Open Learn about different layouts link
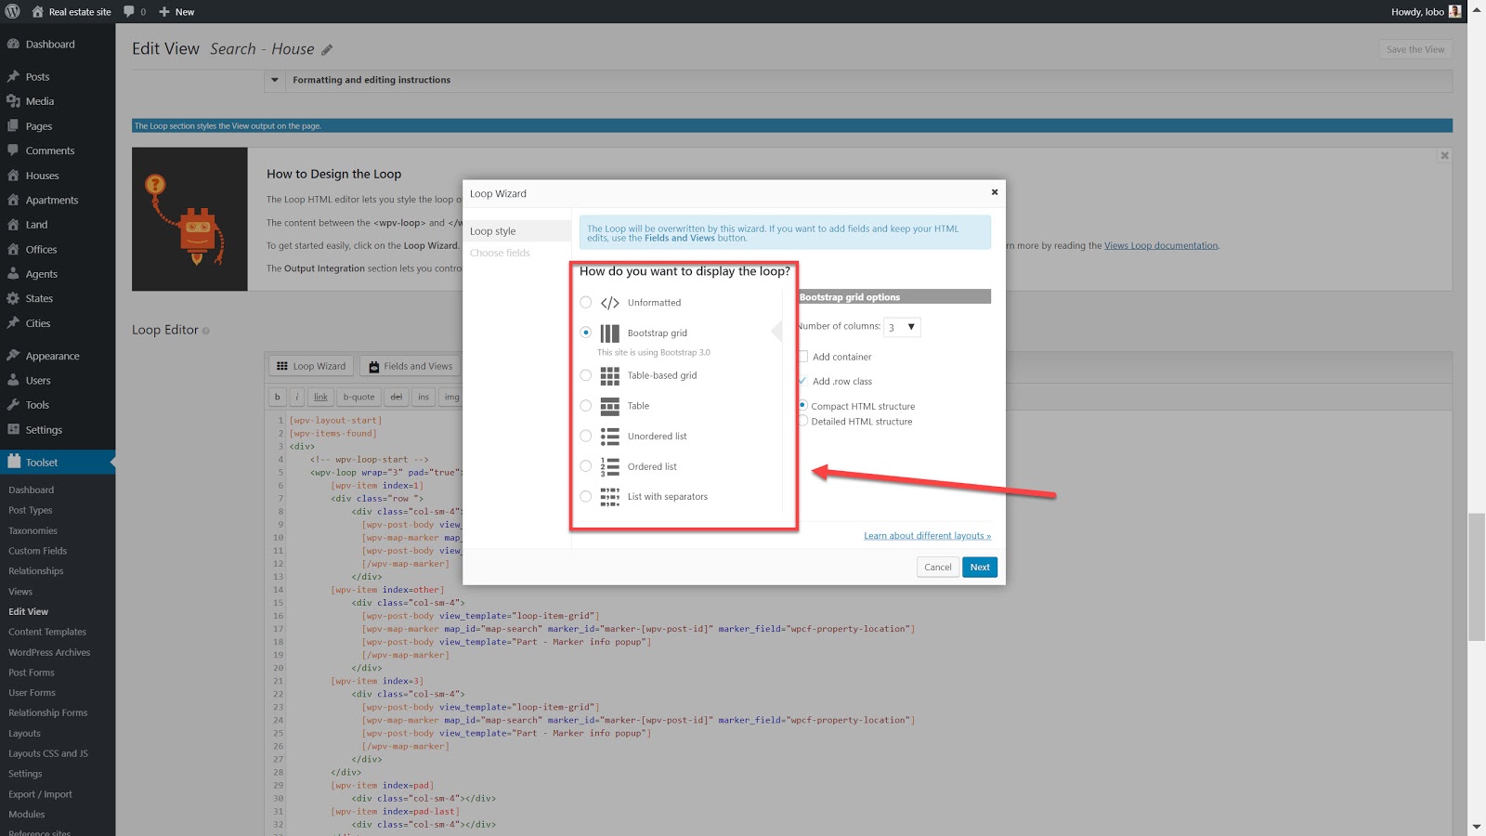Viewport: 1486px width, 836px height. (x=927, y=536)
